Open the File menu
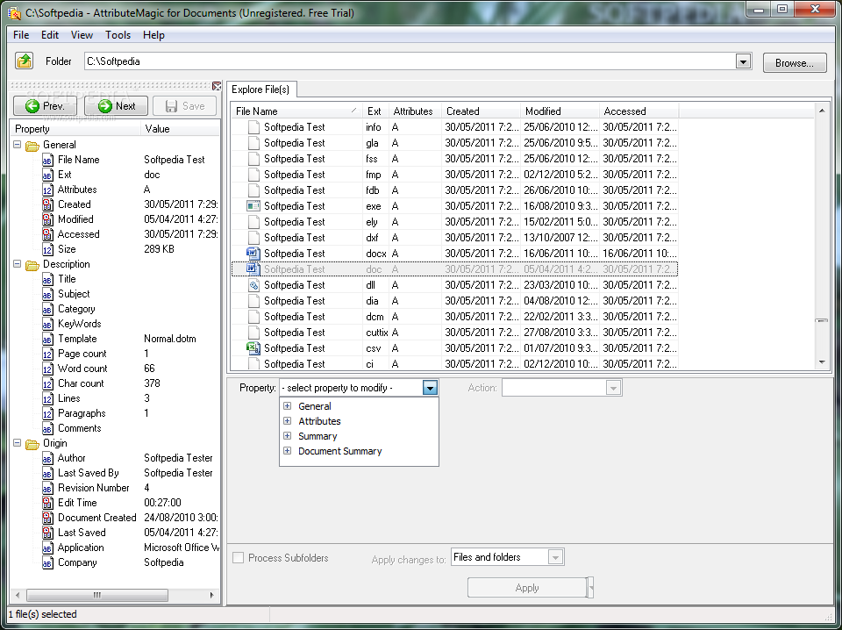Viewport: 842px width, 630px height. click(x=21, y=35)
